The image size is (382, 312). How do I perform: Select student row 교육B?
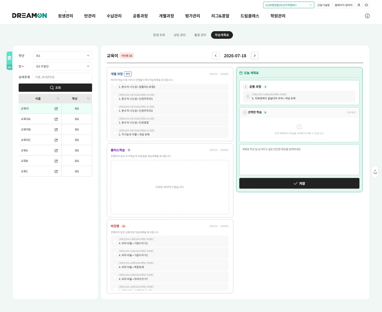[x=55, y=161]
